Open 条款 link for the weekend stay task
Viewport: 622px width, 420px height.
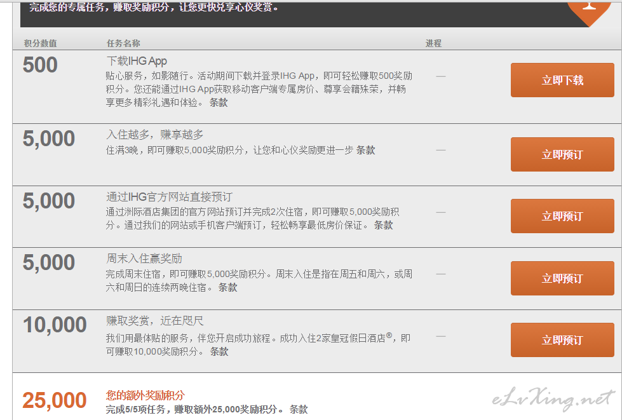click(227, 288)
